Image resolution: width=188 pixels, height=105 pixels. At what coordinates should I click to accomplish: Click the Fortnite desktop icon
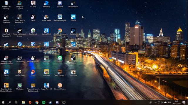[46, 45]
